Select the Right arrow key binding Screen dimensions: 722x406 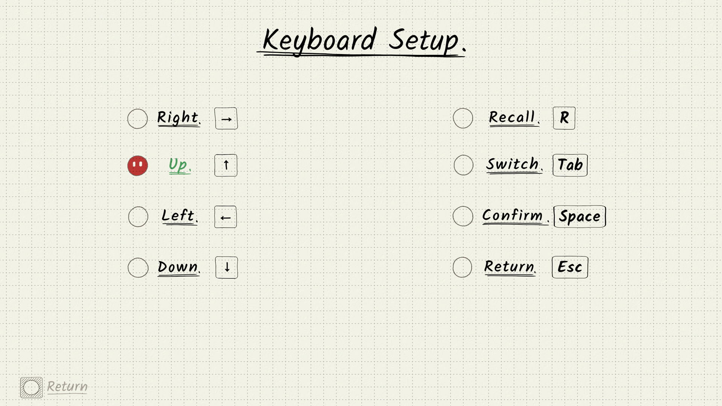226,118
